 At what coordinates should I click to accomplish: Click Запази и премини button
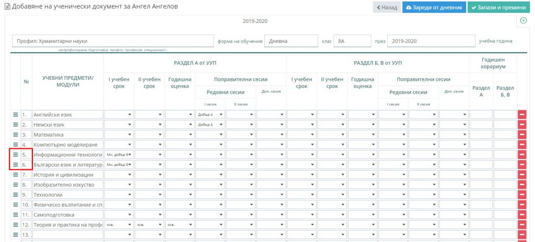pos(498,7)
